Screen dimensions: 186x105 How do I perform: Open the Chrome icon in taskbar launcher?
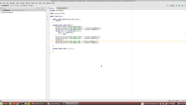pos(17,104)
